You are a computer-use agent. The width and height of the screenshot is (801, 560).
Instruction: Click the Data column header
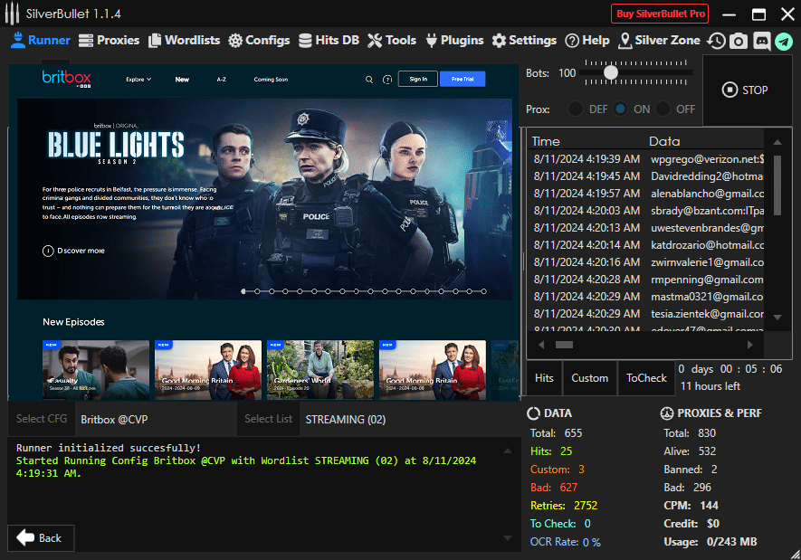point(664,141)
